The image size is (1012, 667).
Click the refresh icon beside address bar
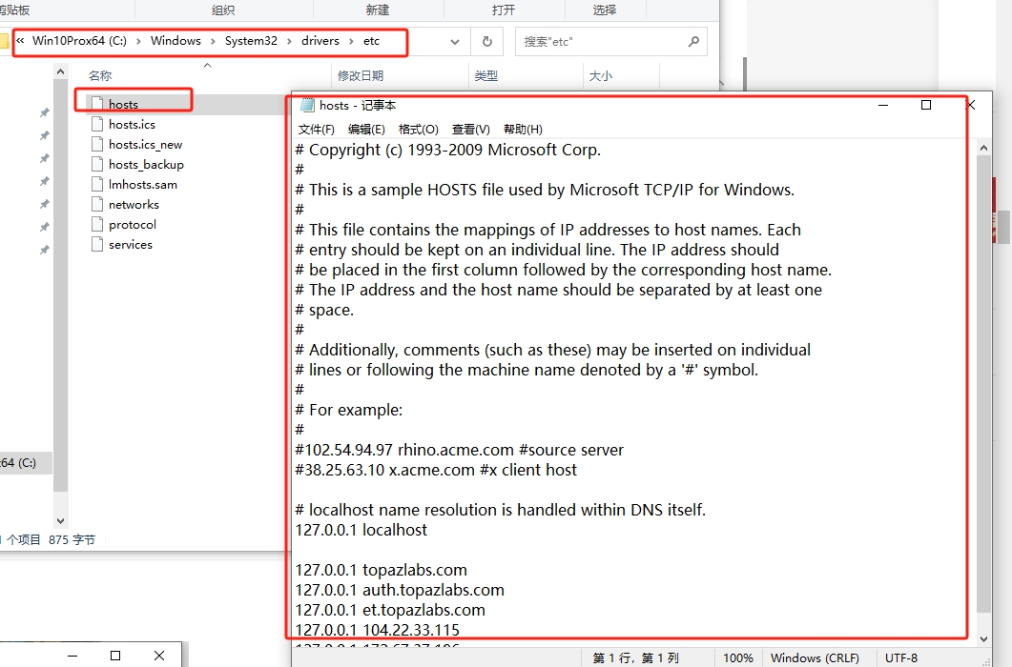pos(486,42)
